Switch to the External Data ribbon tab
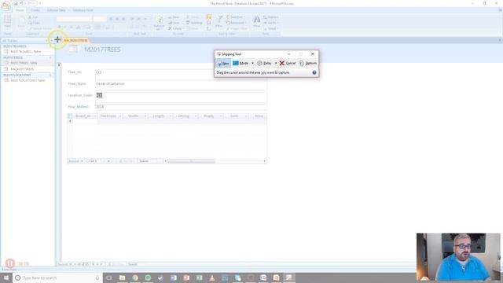The height and width of the screenshot is (283, 503). coord(56,10)
